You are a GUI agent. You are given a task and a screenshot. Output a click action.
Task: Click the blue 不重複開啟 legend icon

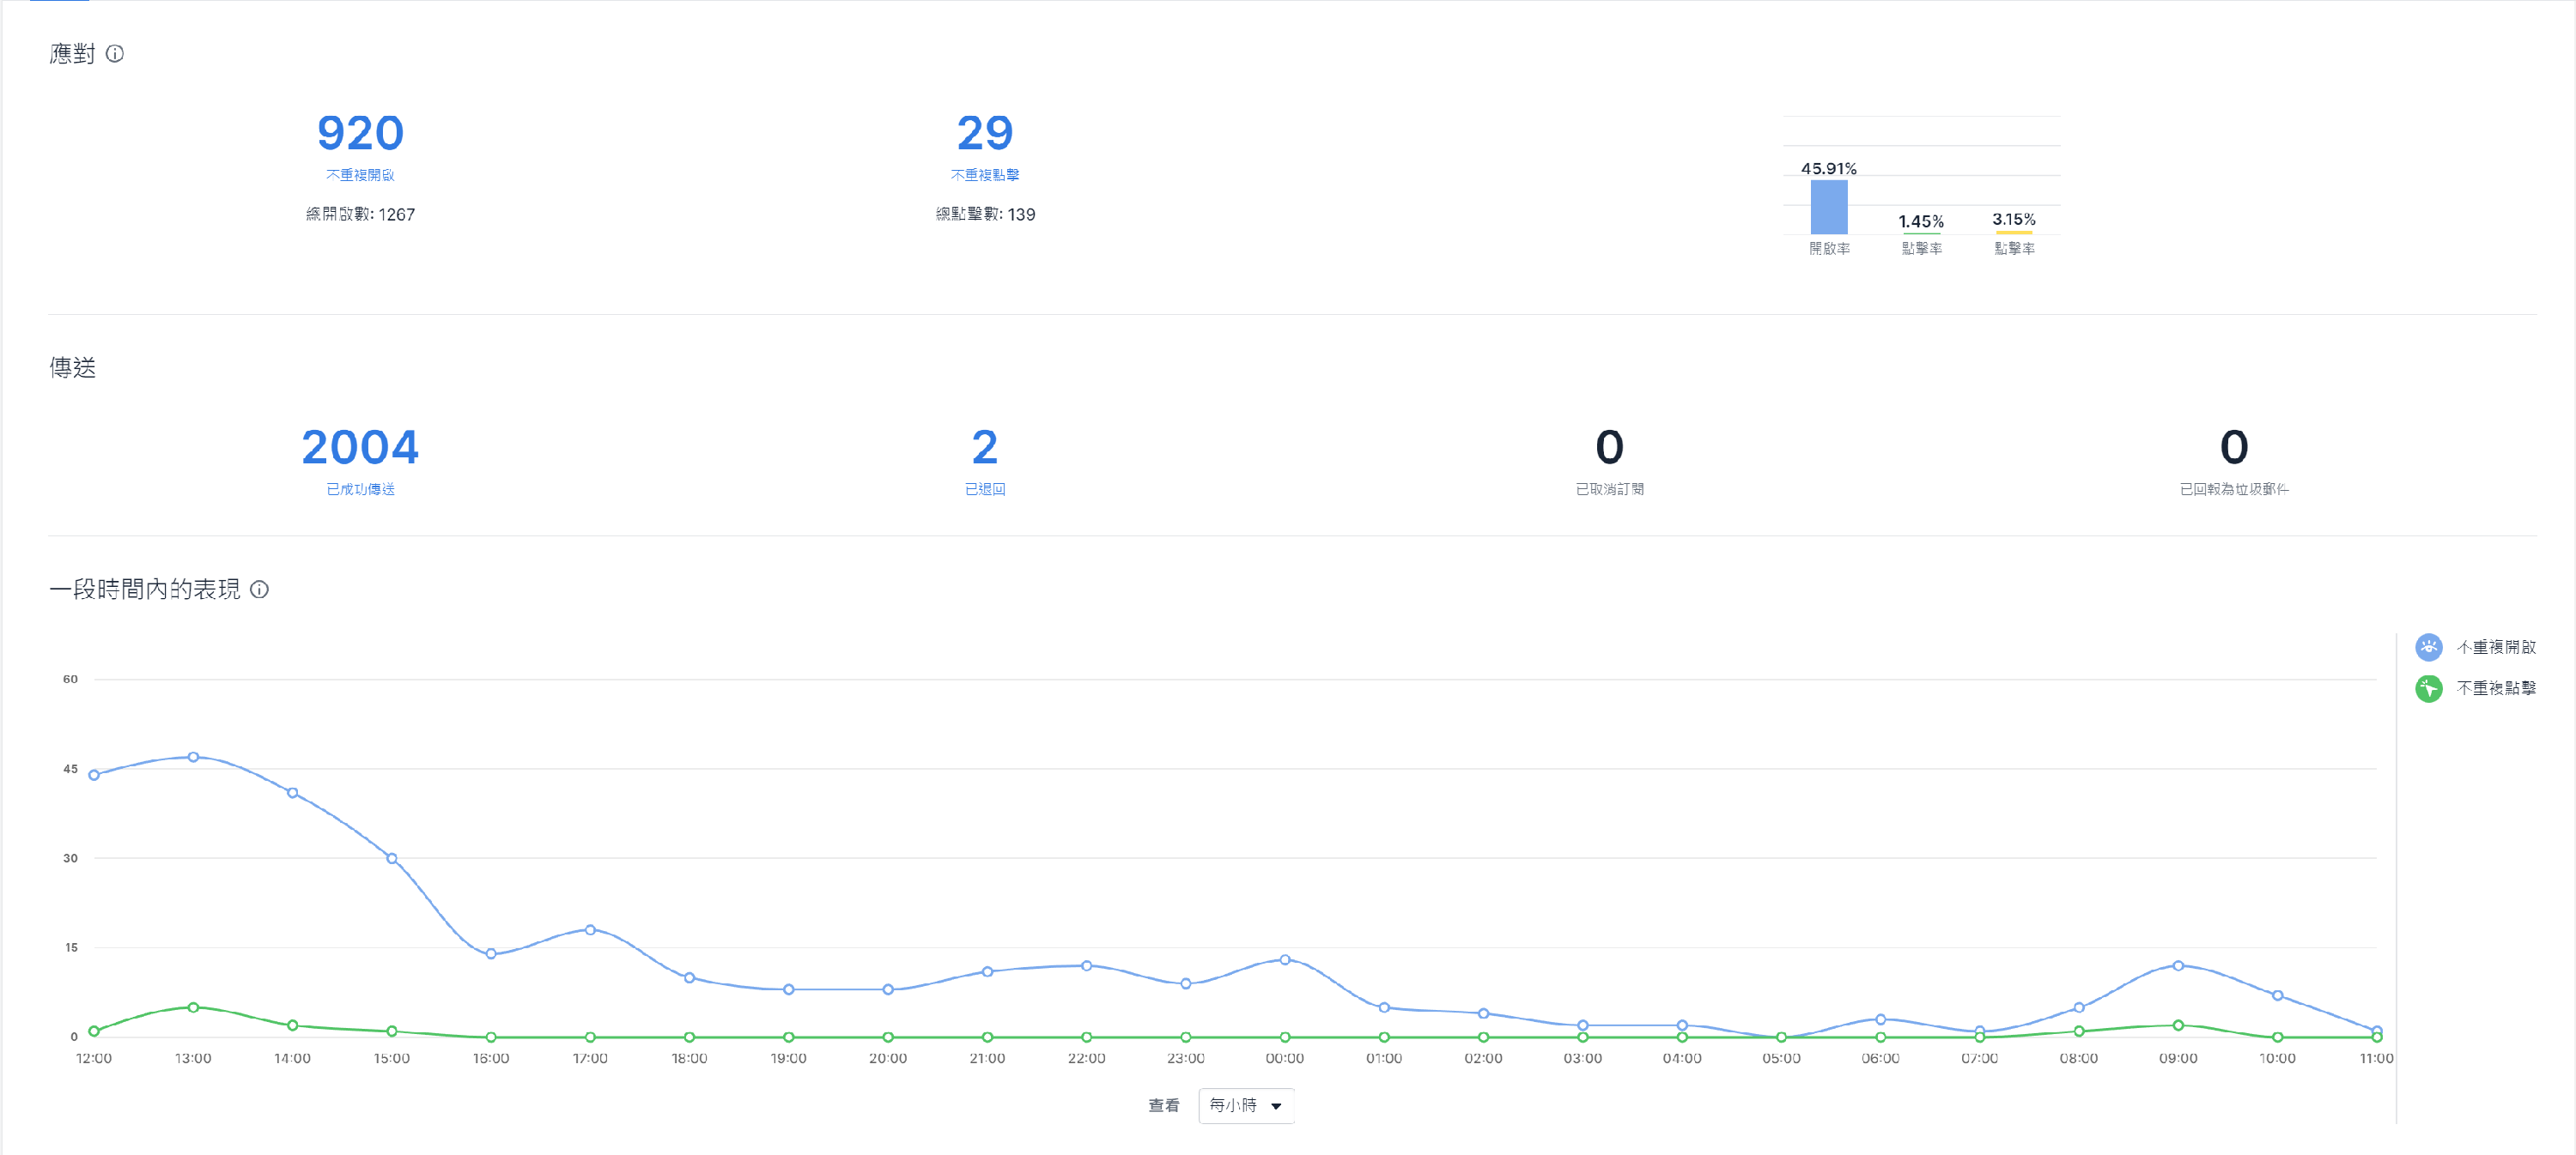coord(2428,648)
